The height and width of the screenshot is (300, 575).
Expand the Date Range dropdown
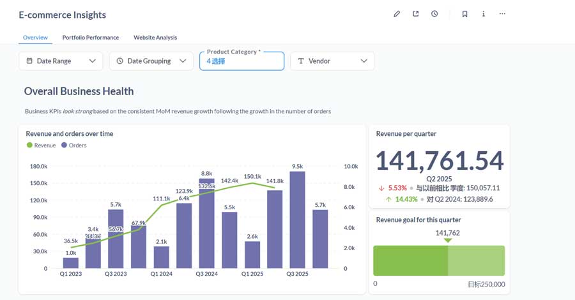pos(92,61)
